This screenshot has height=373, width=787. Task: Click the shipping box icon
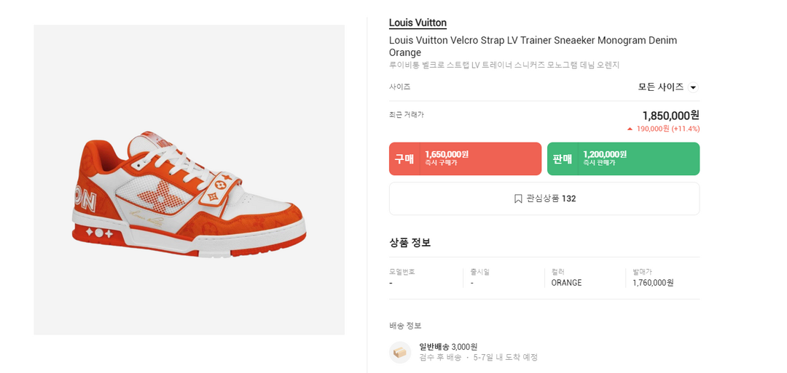coord(400,353)
